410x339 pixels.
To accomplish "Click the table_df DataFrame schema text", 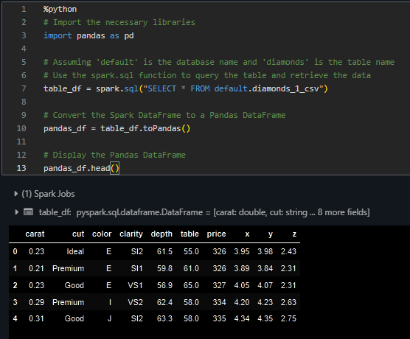I will (204, 212).
